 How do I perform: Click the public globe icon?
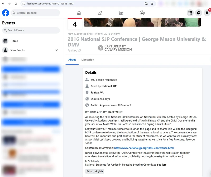(87, 105)
